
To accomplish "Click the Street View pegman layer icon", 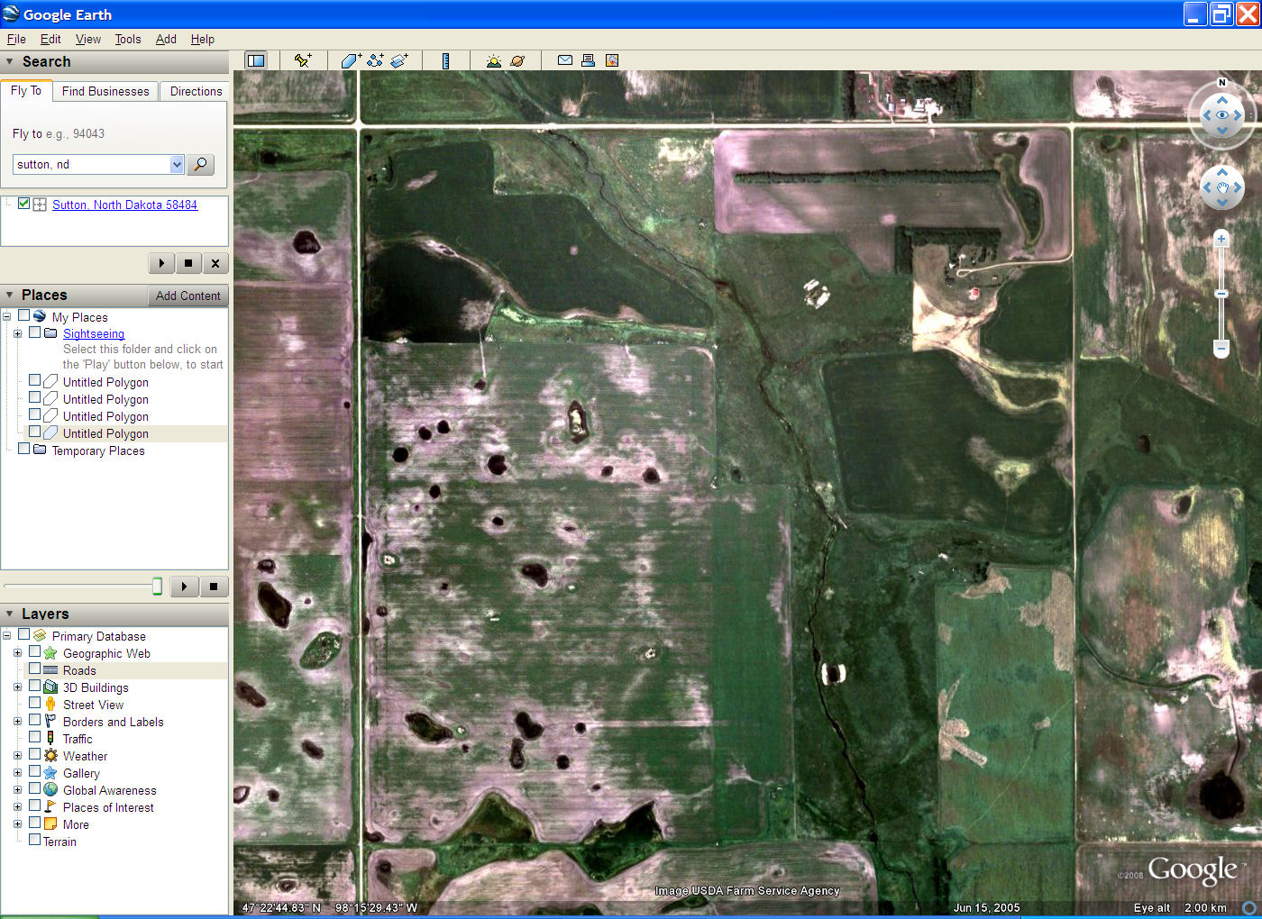I will tap(50, 705).
